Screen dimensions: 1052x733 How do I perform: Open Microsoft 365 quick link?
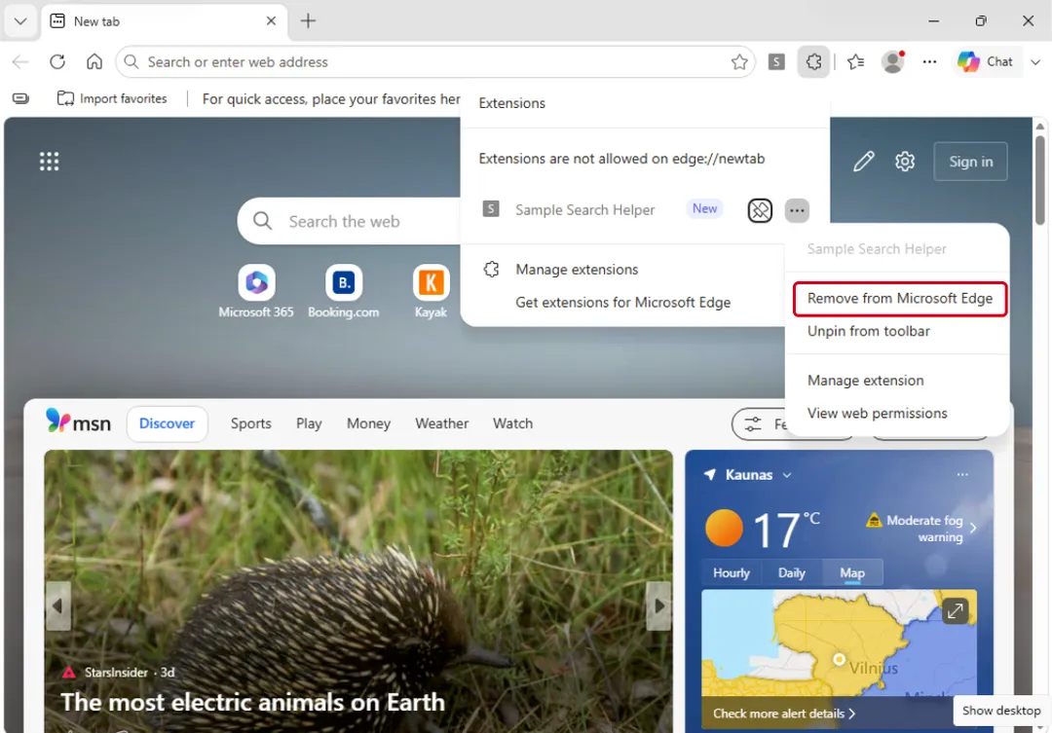point(256,291)
